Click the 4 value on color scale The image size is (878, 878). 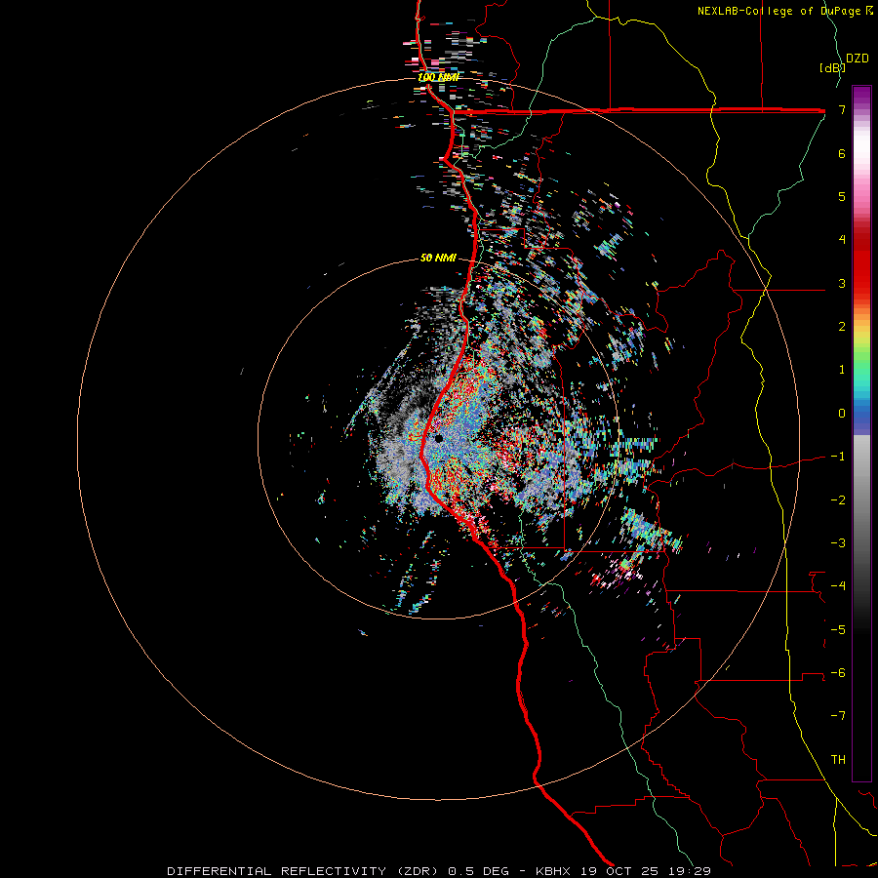(842, 240)
